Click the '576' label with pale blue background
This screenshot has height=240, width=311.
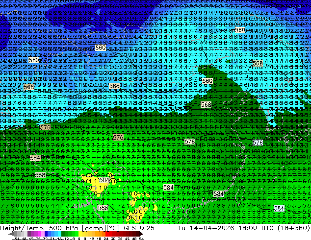258,143
